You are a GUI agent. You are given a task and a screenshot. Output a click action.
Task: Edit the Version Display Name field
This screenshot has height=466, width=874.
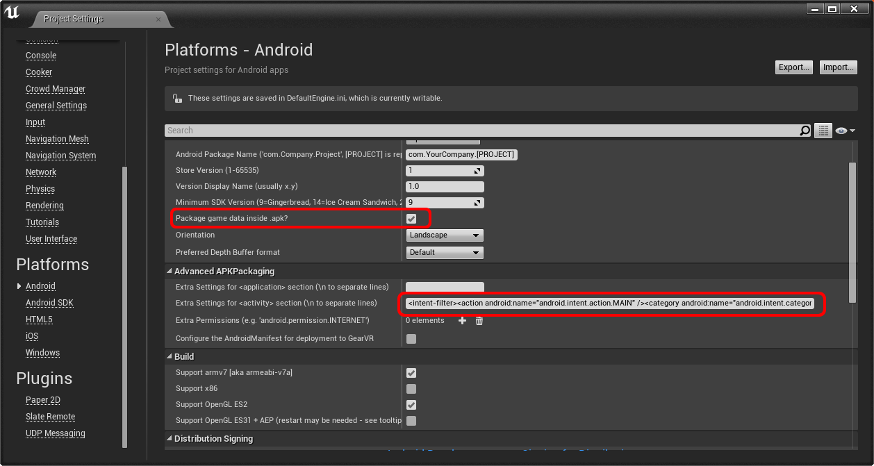coord(445,187)
